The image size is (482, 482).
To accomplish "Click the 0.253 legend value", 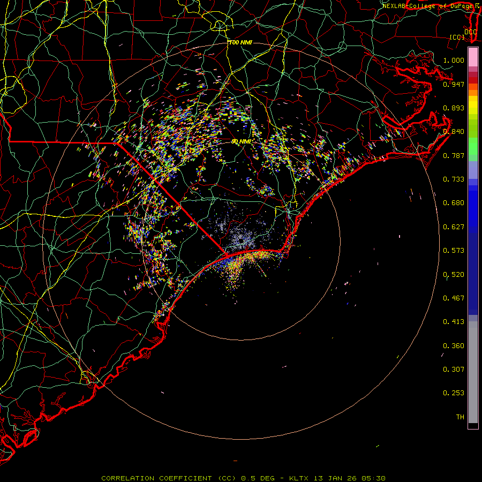I will [x=454, y=393].
